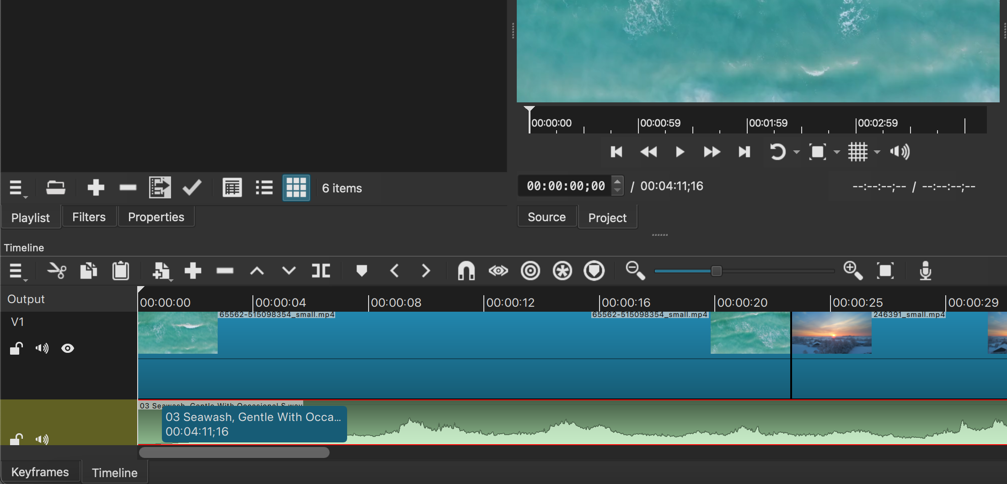Open the playlist hamburger menu
The width and height of the screenshot is (1007, 484).
point(17,188)
